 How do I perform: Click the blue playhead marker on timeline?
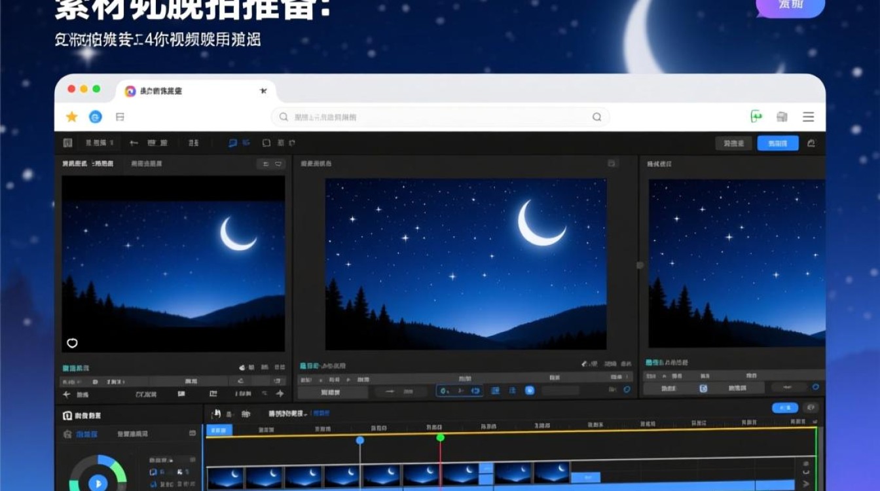(359, 441)
